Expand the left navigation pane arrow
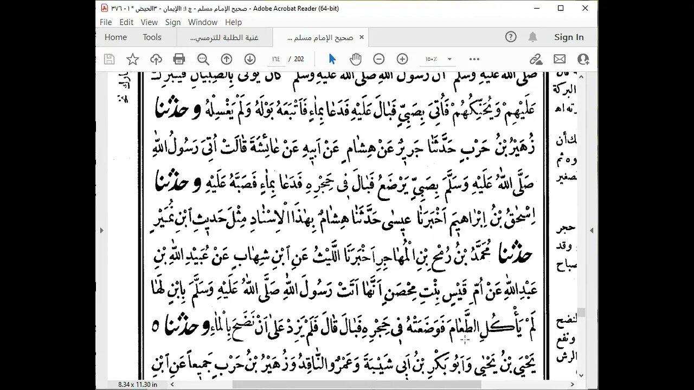 tap(101, 230)
